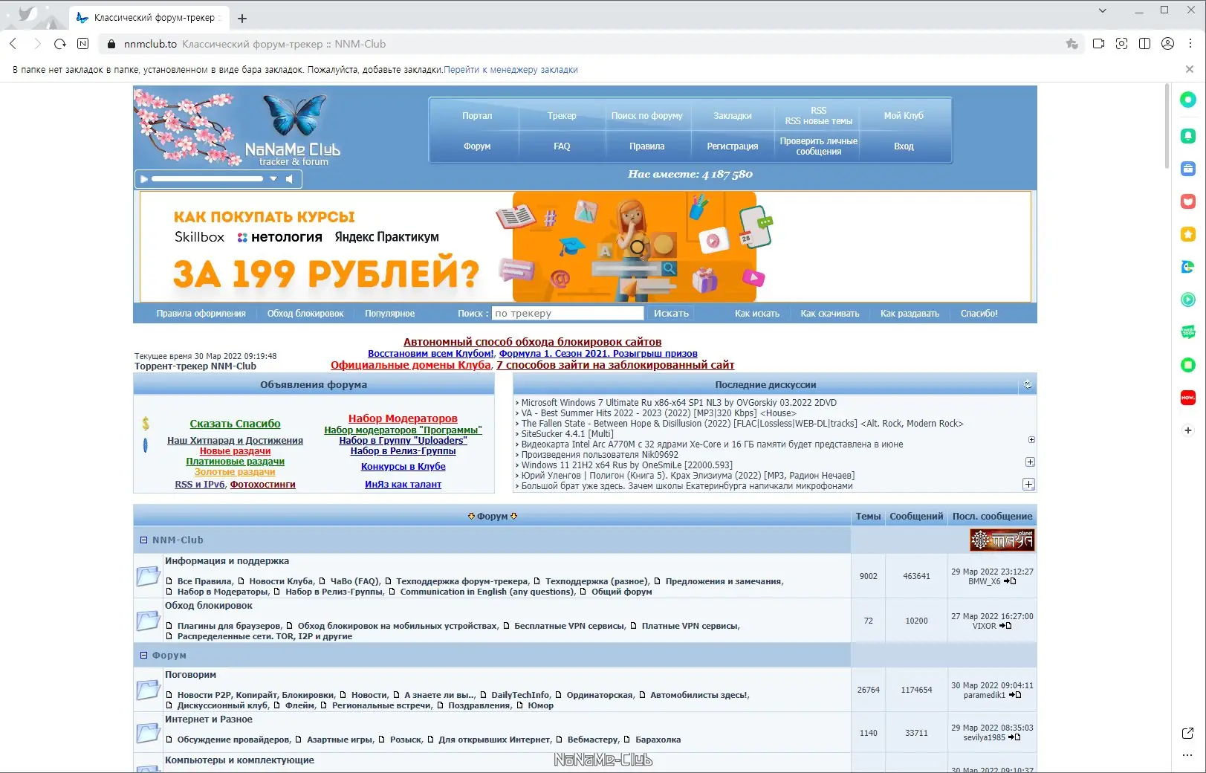Image resolution: width=1206 pixels, height=773 pixels.
Task: Open the user profile icon
Action: [x=1168, y=44]
